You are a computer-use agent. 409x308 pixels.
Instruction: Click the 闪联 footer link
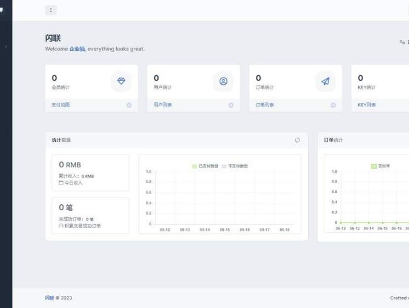tap(49, 298)
